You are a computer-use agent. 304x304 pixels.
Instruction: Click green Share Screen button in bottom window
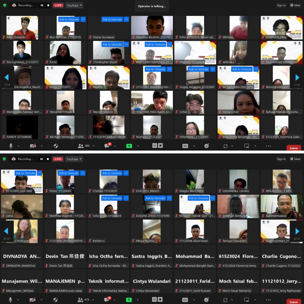click(x=129, y=300)
